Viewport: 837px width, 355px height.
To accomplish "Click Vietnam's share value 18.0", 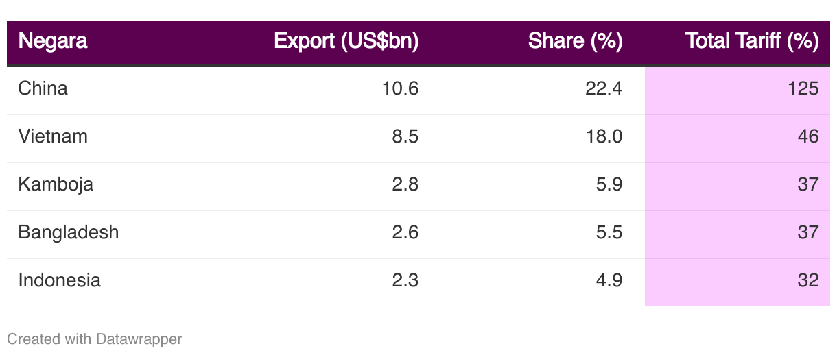I will [x=604, y=136].
